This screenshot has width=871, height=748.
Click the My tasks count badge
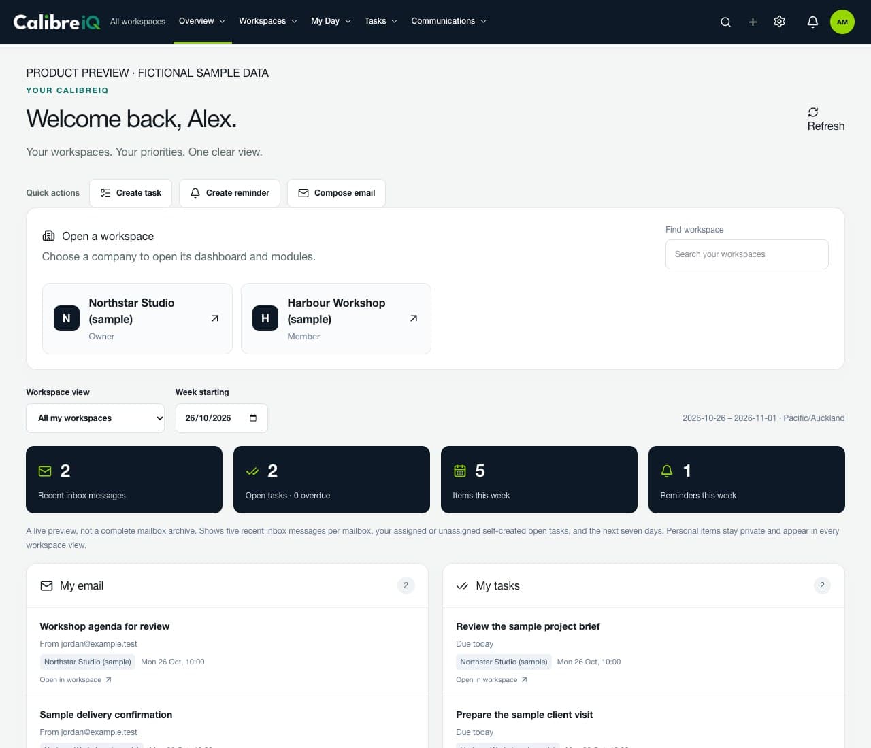[822, 585]
